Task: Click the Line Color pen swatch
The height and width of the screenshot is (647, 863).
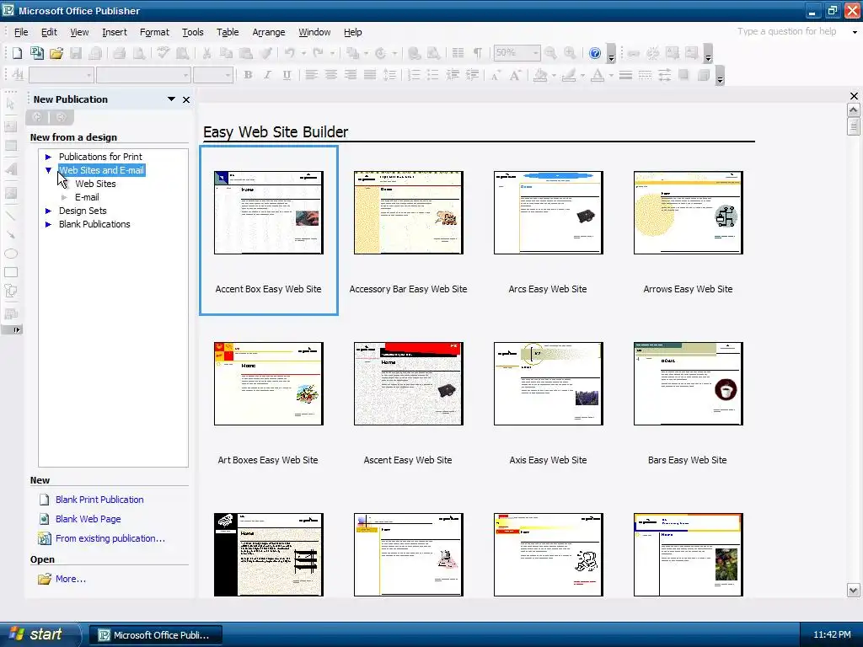Action: point(569,75)
